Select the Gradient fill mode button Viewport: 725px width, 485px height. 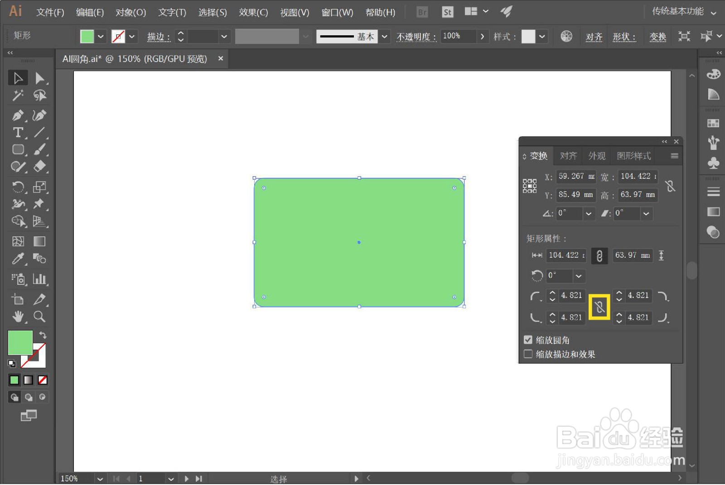29,380
